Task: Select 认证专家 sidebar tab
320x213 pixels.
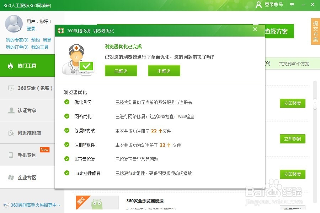Action: click(x=27, y=110)
